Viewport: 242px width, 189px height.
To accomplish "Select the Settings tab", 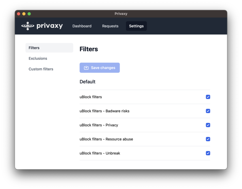I will pyautogui.click(x=136, y=26).
